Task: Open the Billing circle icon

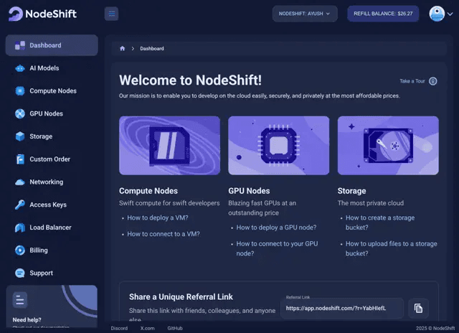Action: (x=20, y=250)
